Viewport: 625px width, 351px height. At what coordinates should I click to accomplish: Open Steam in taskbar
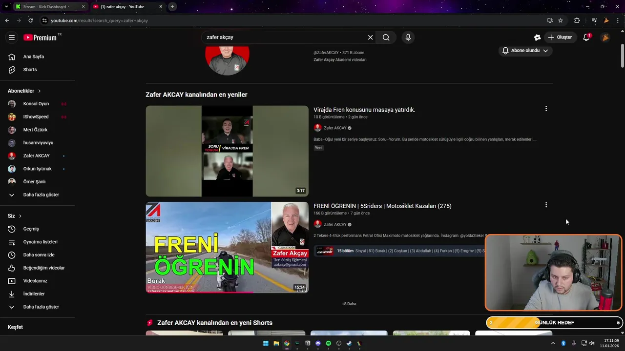click(x=349, y=343)
